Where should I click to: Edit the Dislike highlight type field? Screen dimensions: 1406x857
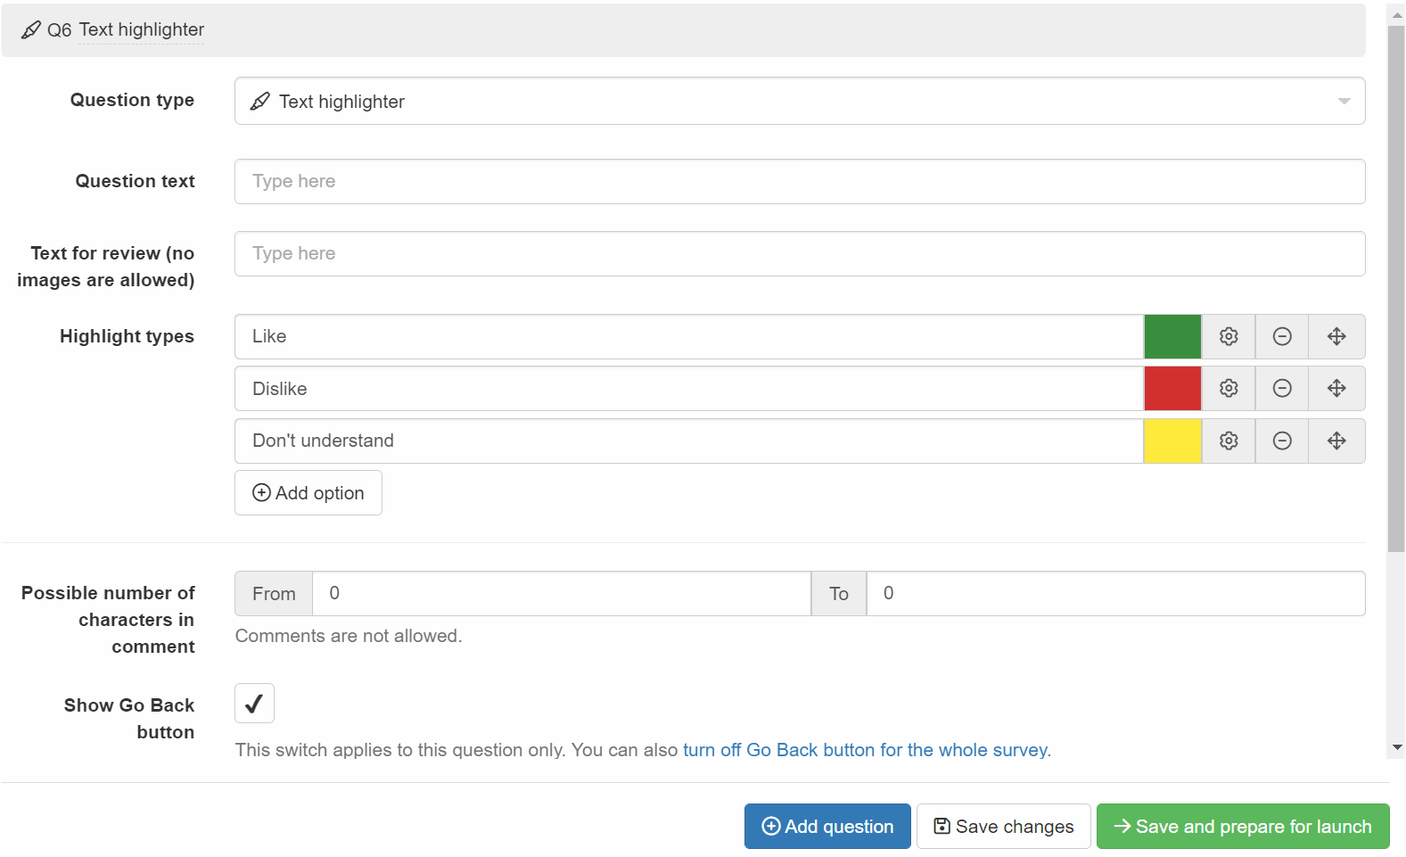coord(689,388)
